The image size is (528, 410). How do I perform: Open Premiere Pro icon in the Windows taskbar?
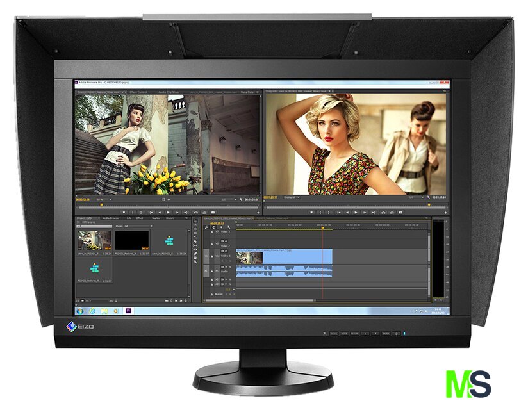click(x=129, y=310)
